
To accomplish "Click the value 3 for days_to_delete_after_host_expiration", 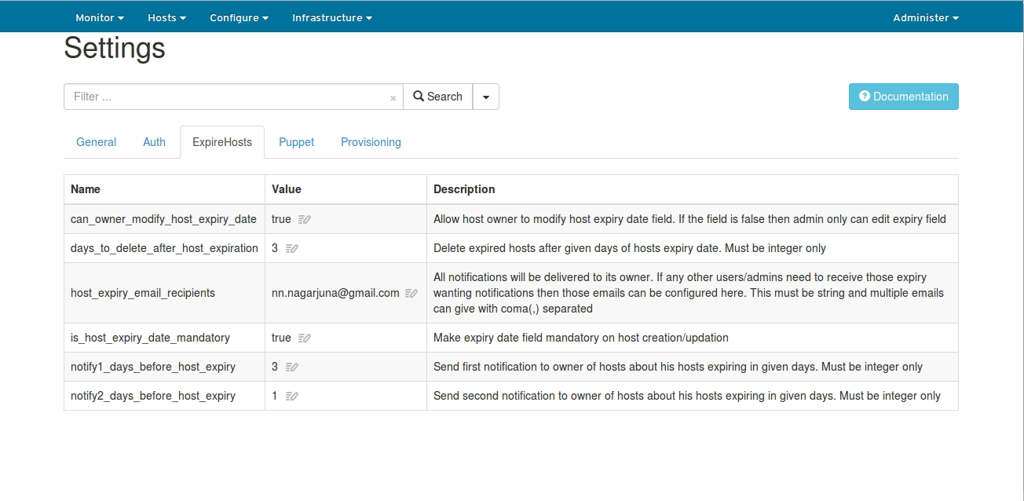I will (275, 248).
